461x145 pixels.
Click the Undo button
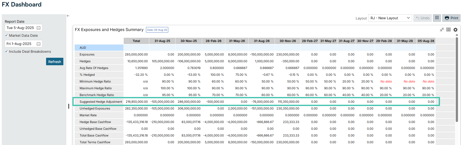(x=423, y=18)
